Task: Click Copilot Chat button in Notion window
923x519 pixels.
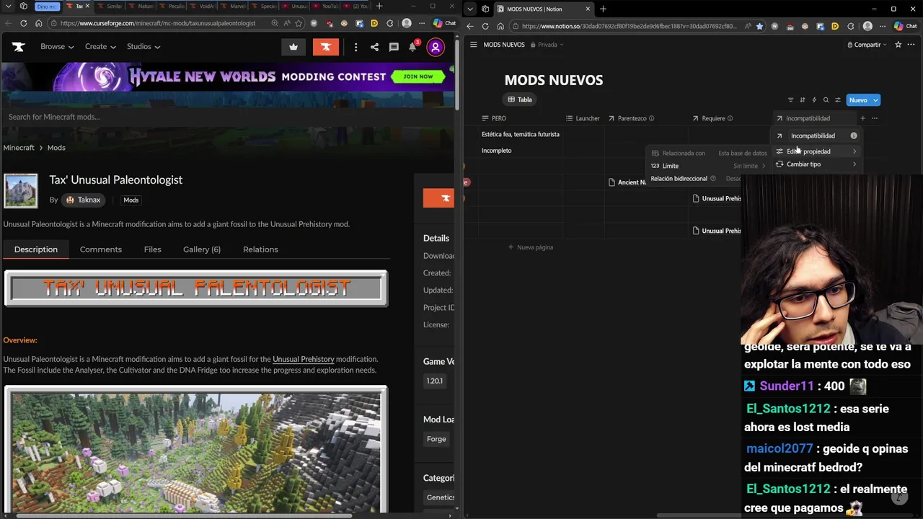Action: (x=906, y=26)
